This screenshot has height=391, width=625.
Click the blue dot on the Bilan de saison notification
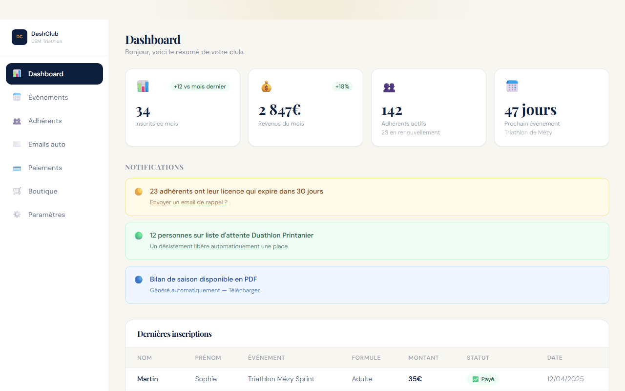click(x=139, y=280)
